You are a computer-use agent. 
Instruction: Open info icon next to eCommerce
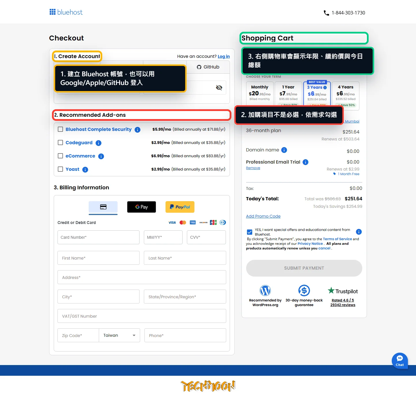(101, 156)
